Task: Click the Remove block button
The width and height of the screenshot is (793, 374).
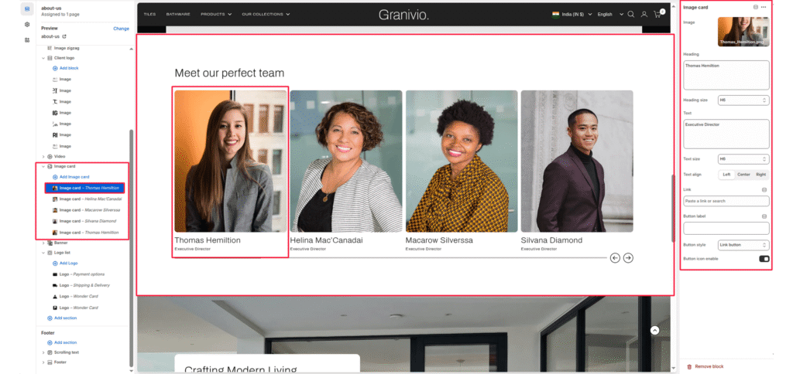Action: coord(709,366)
